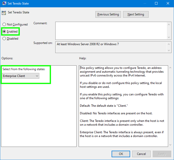The width and height of the screenshot is (174, 160).
Task: Confirm changes with the OK button
Action: 121,154
